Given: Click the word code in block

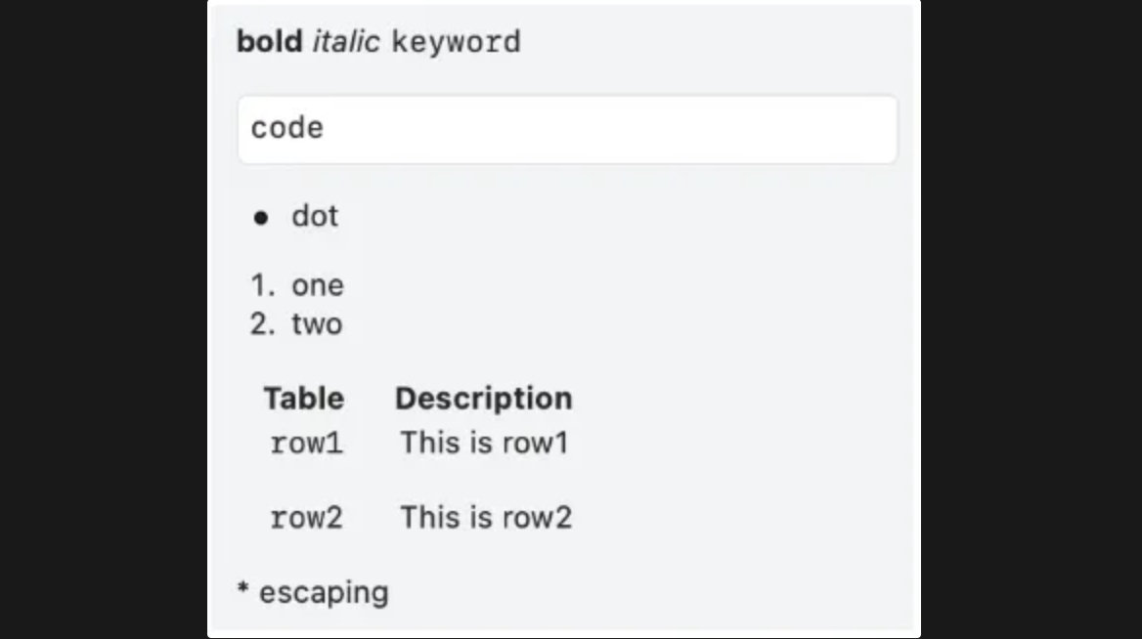Looking at the screenshot, I should (286, 129).
